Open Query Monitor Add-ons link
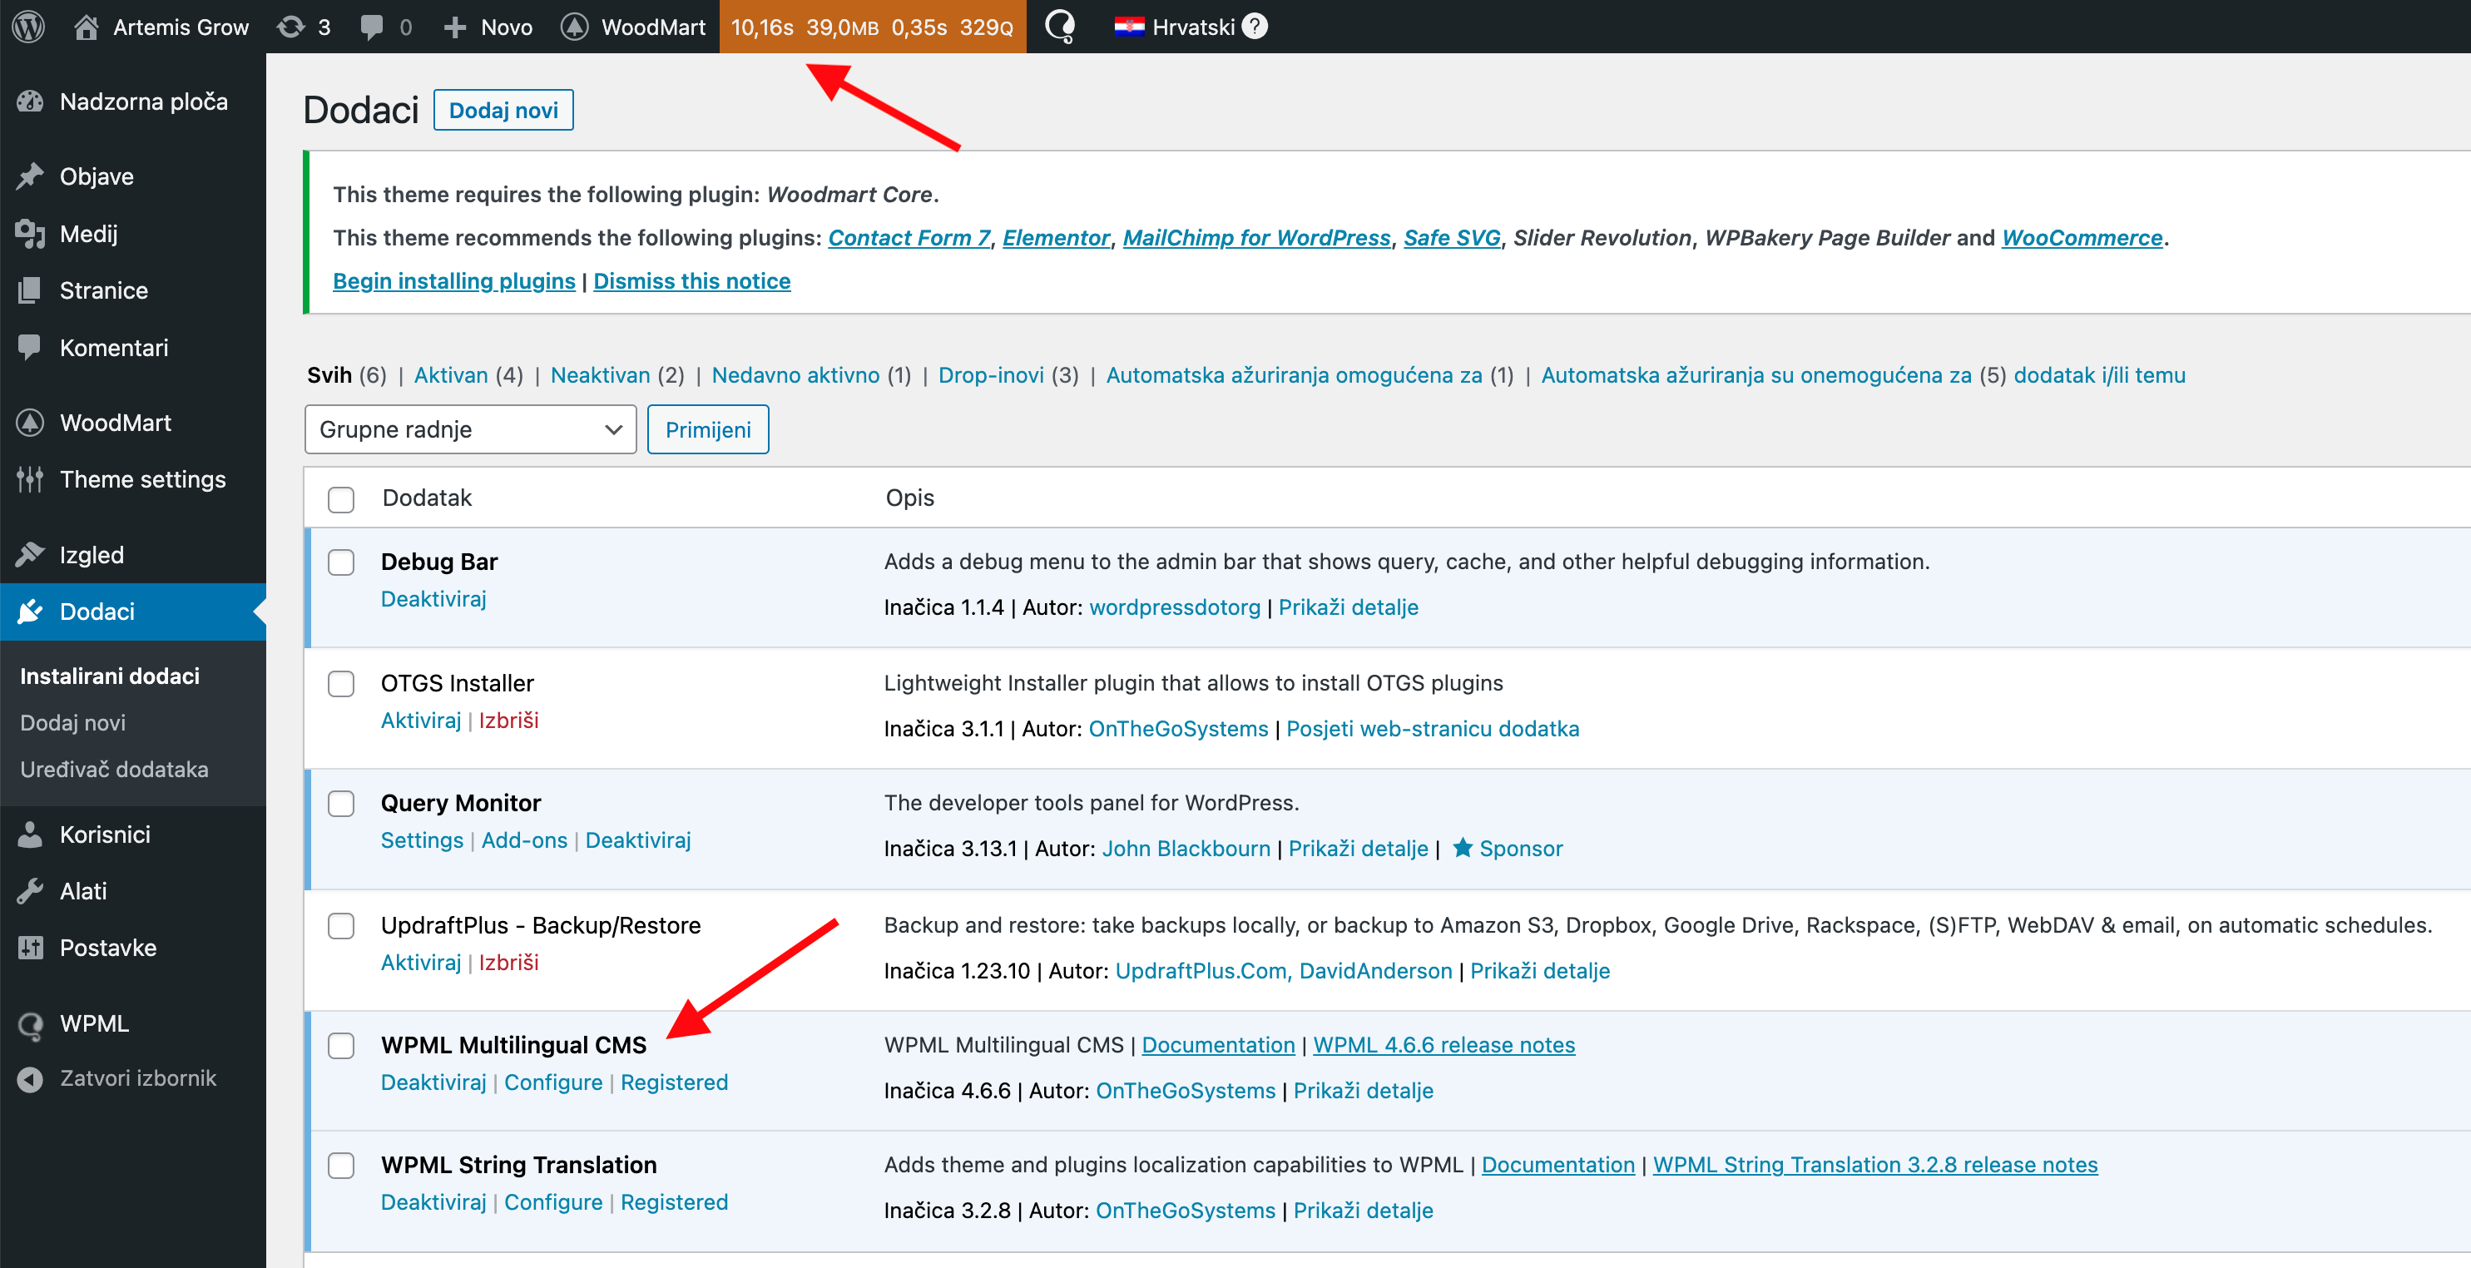The width and height of the screenshot is (2471, 1268). [525, 840]
